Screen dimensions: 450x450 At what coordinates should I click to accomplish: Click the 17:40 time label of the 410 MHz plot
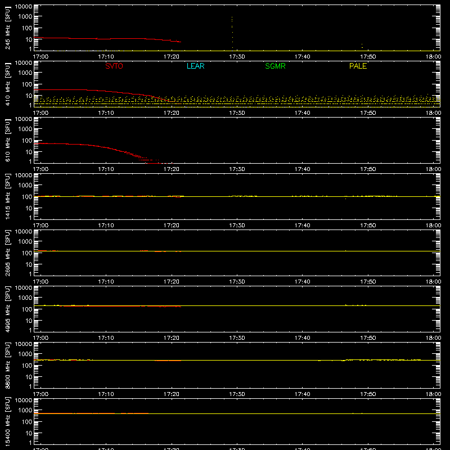302,113
